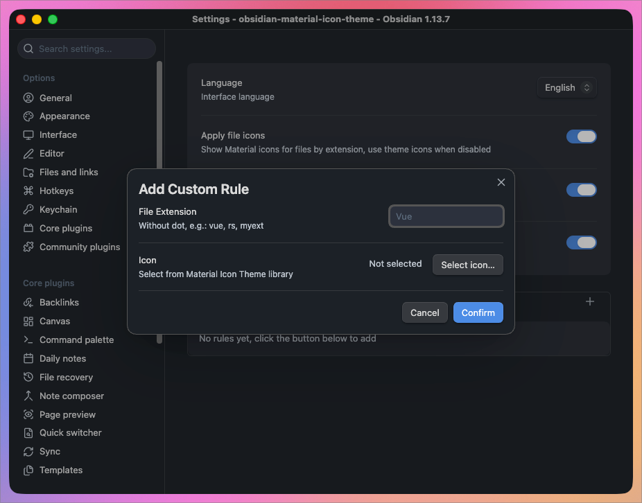
Task: Toggle the Apply file icons switch
Action: pyautogui.click(x=581, y=136)
